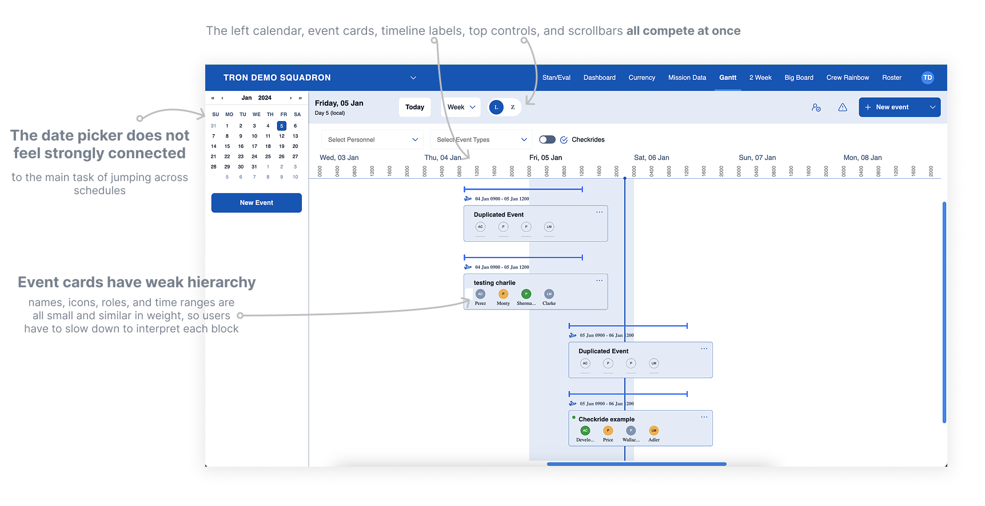
Task: Click the Sat, 06 Jan timeline header
Action: point(651,158)
